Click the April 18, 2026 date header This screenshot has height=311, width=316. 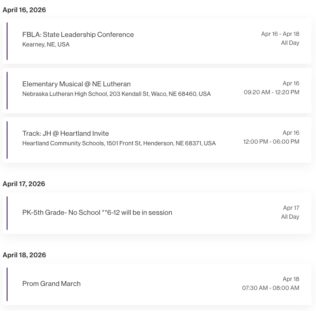pyautogui.click(x=24, y=255)
